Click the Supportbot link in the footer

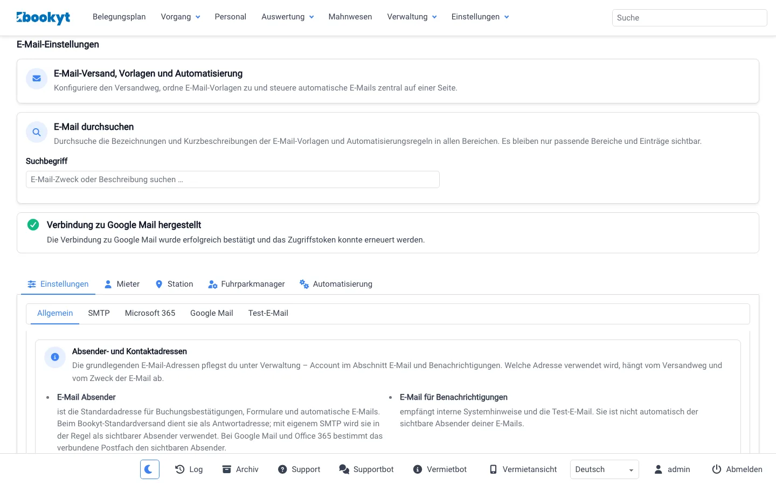pos(366,469)
